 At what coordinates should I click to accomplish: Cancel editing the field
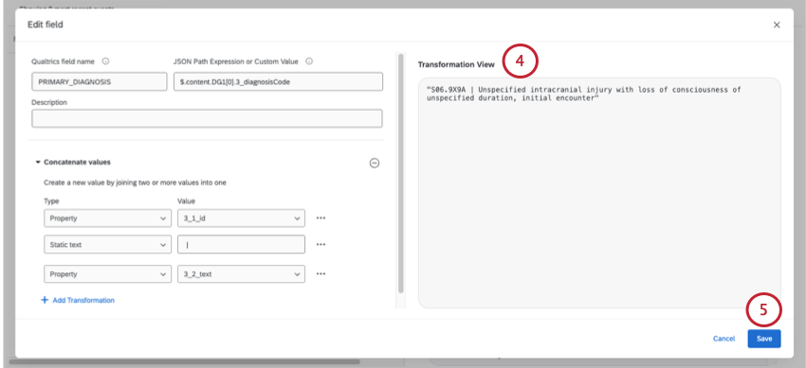point(724,339)
